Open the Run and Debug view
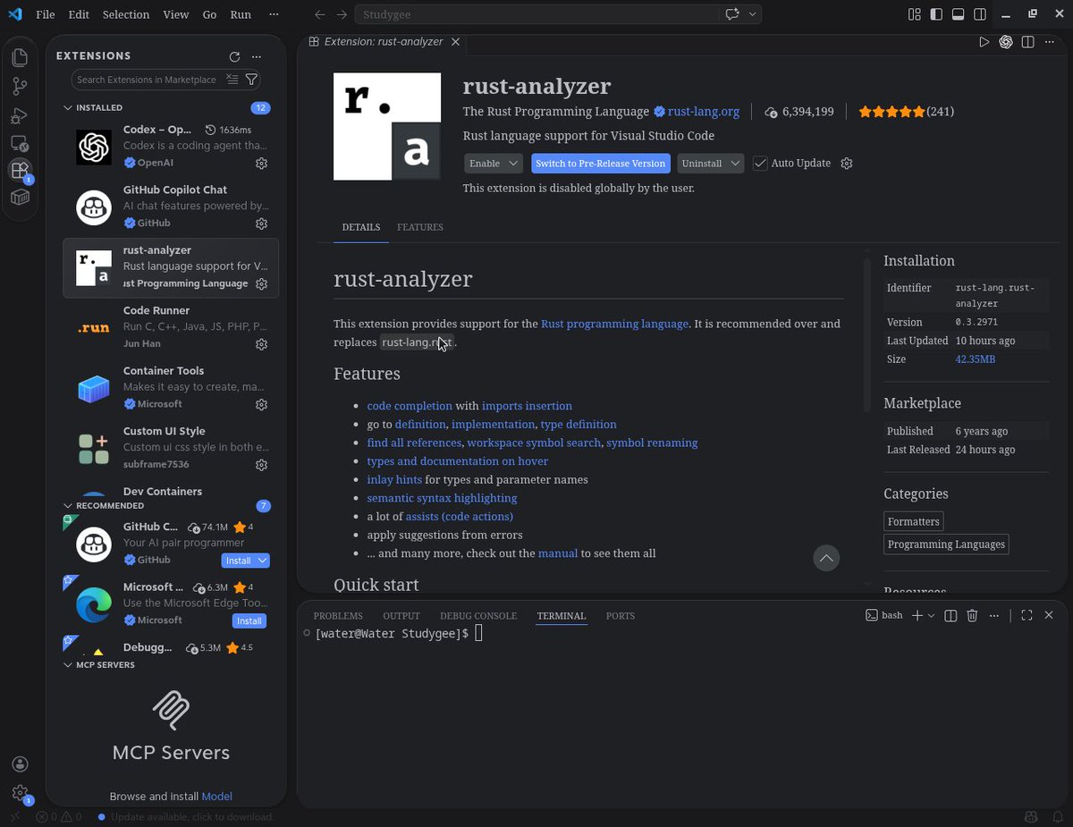Screen dimensions: 1073x827 click(20, 115)
